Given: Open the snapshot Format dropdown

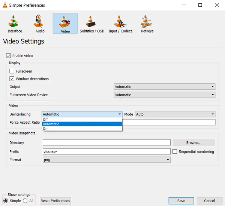Looking at the screenshot, I should 106,160.
